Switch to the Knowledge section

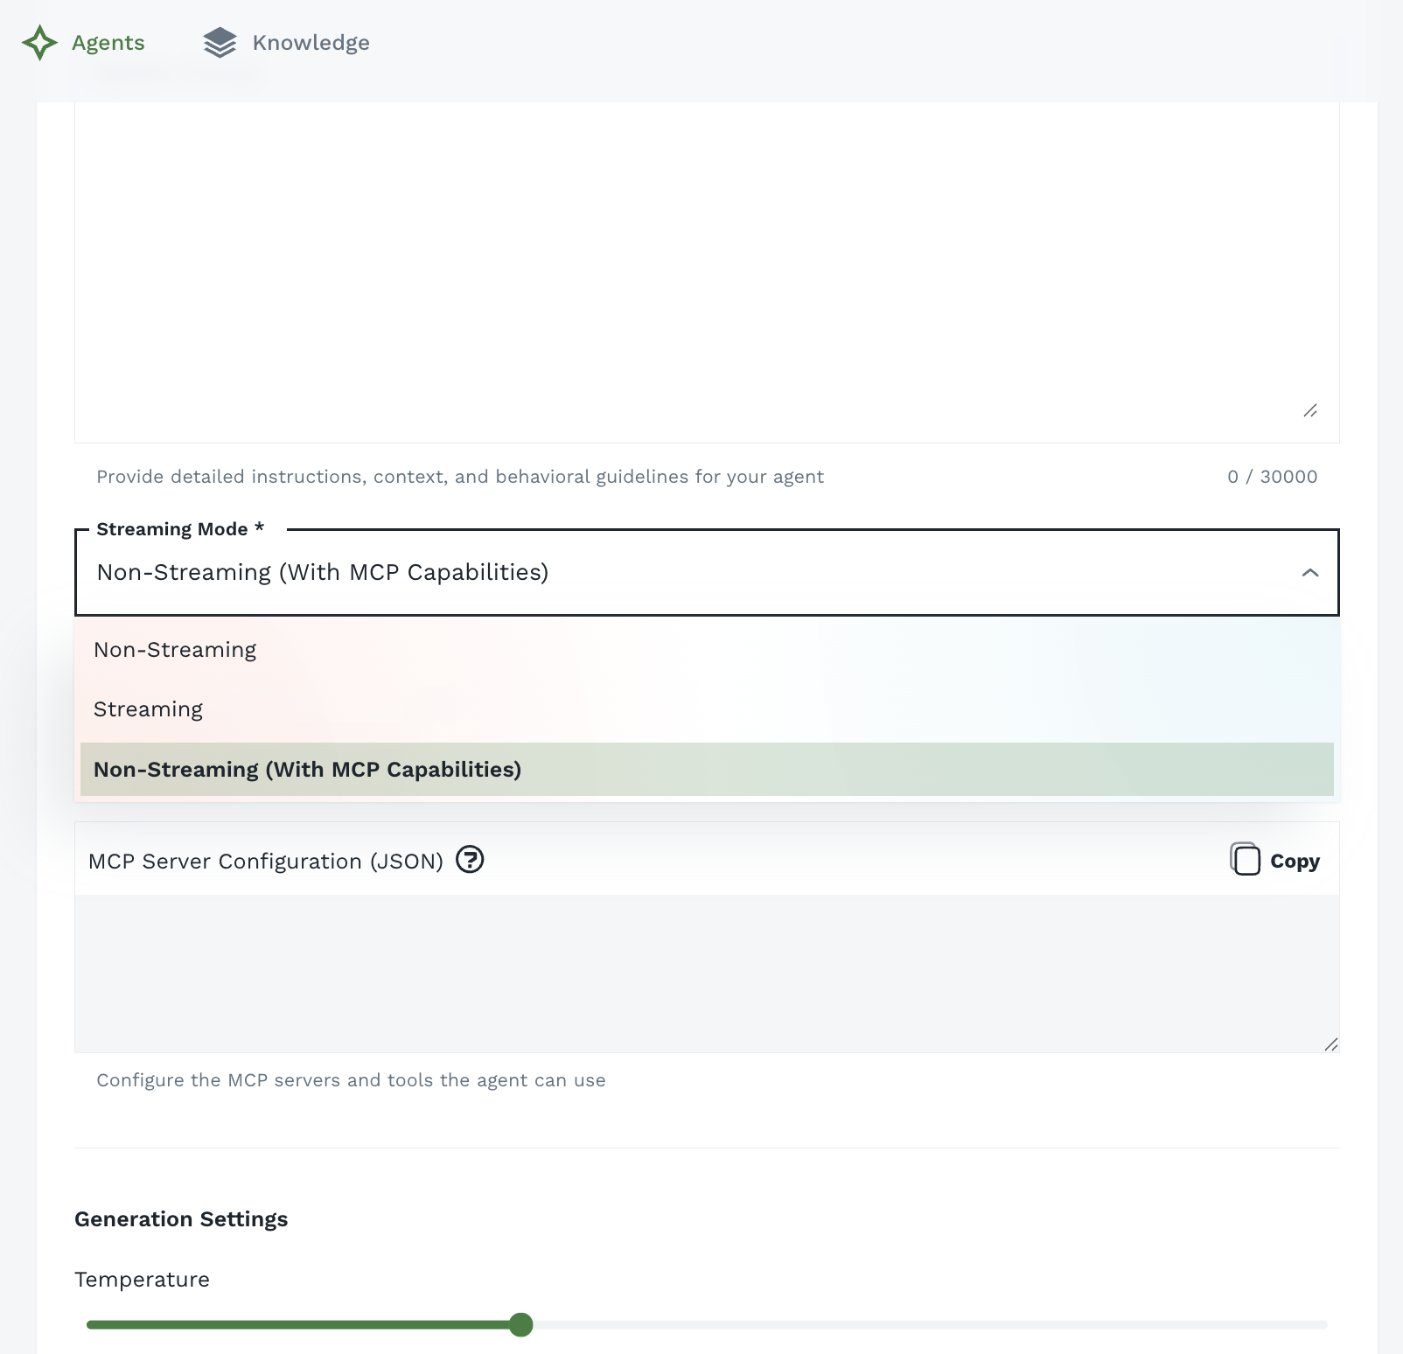[311, 41]
